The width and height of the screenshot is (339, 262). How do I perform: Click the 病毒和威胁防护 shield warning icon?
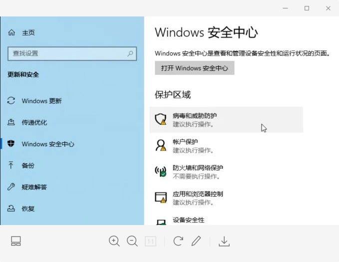point(161,119)
